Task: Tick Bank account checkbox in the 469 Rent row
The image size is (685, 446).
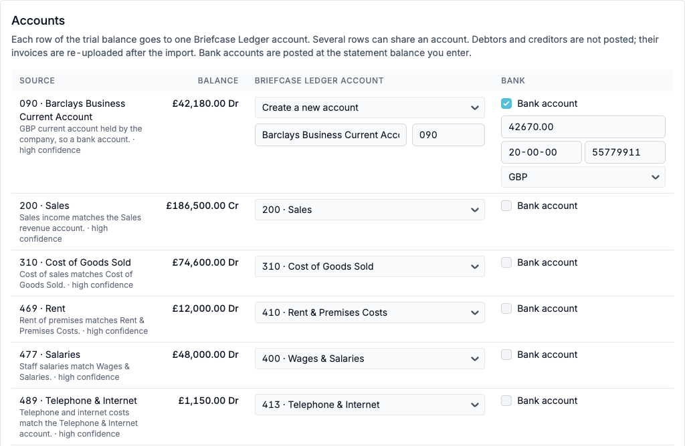Action: (506, 308)
